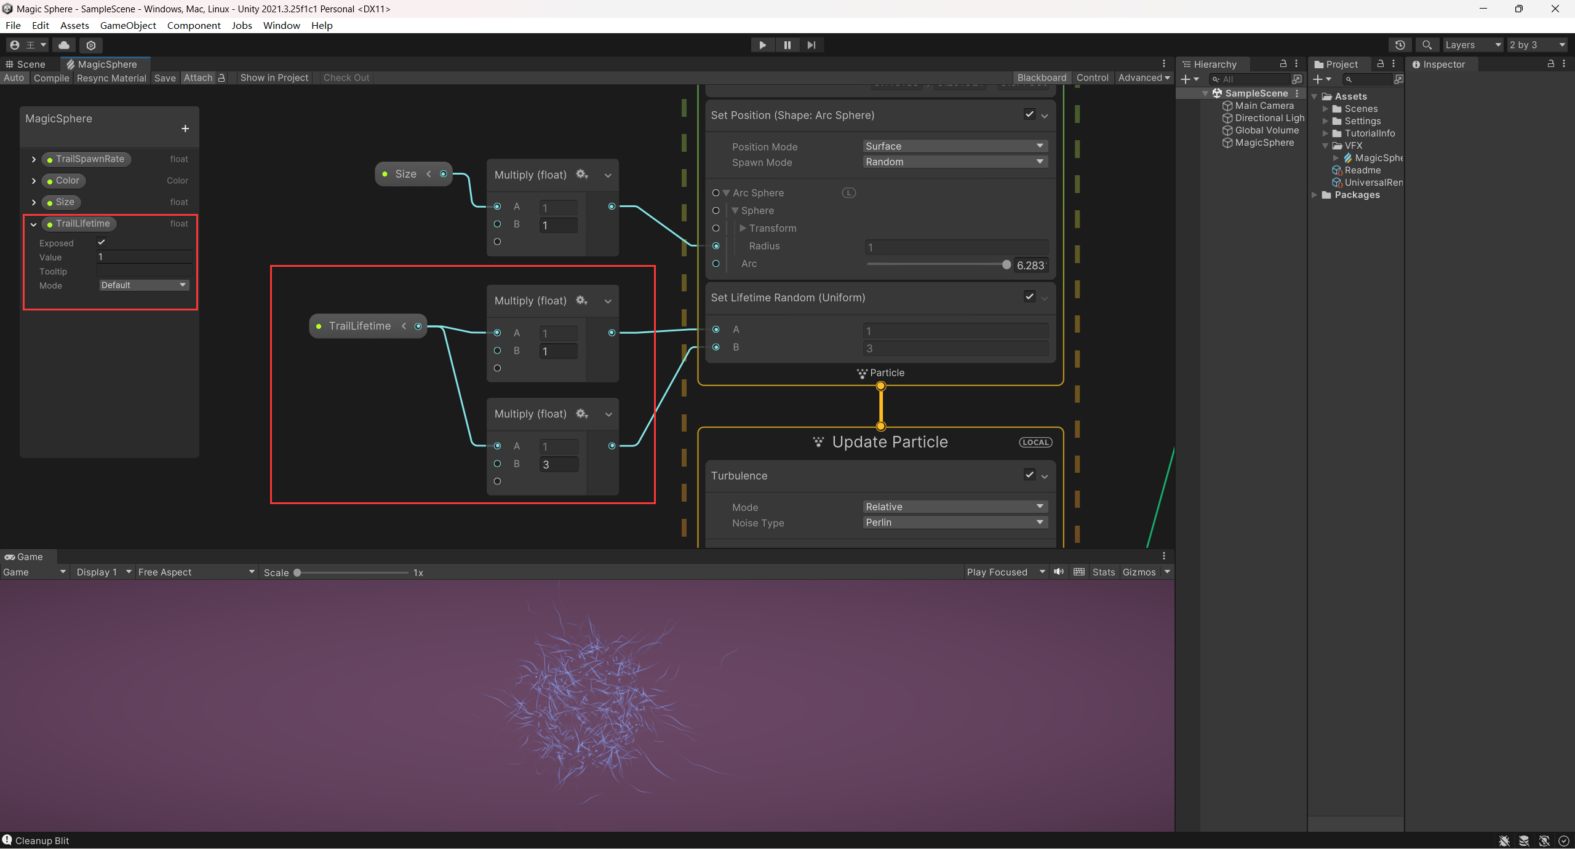The height and width of the screenshot is (849, 1575).
Task: Open the Position Mode Surface dropdown
Action: 954,146
